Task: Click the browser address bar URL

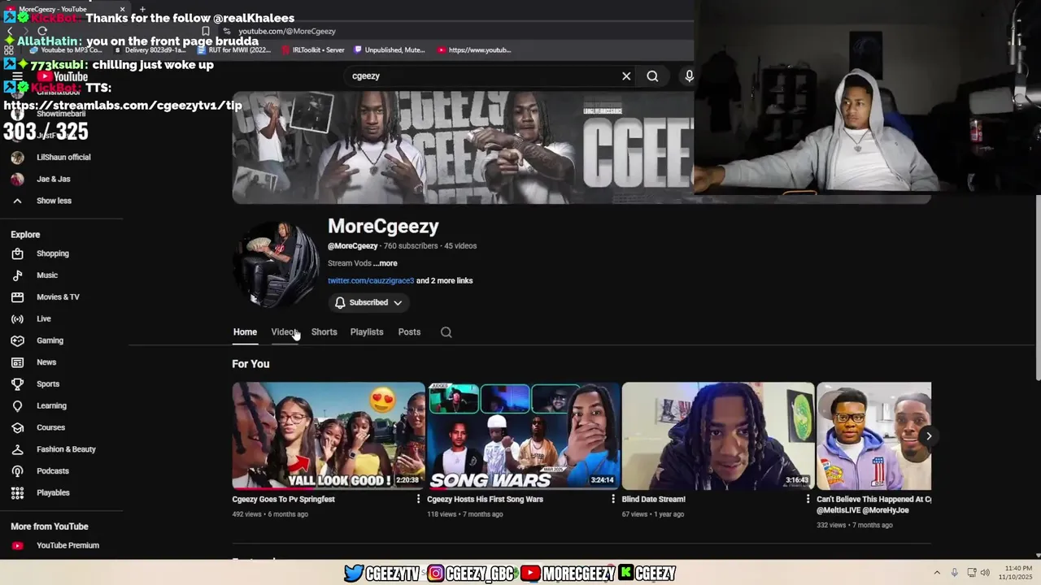Action: pyautogui.click(x=287, y=31)
